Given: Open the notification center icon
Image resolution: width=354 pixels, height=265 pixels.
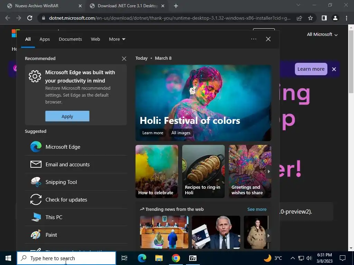Looking at the screenshot, I should pyautogui.click(x=343, y=258).
